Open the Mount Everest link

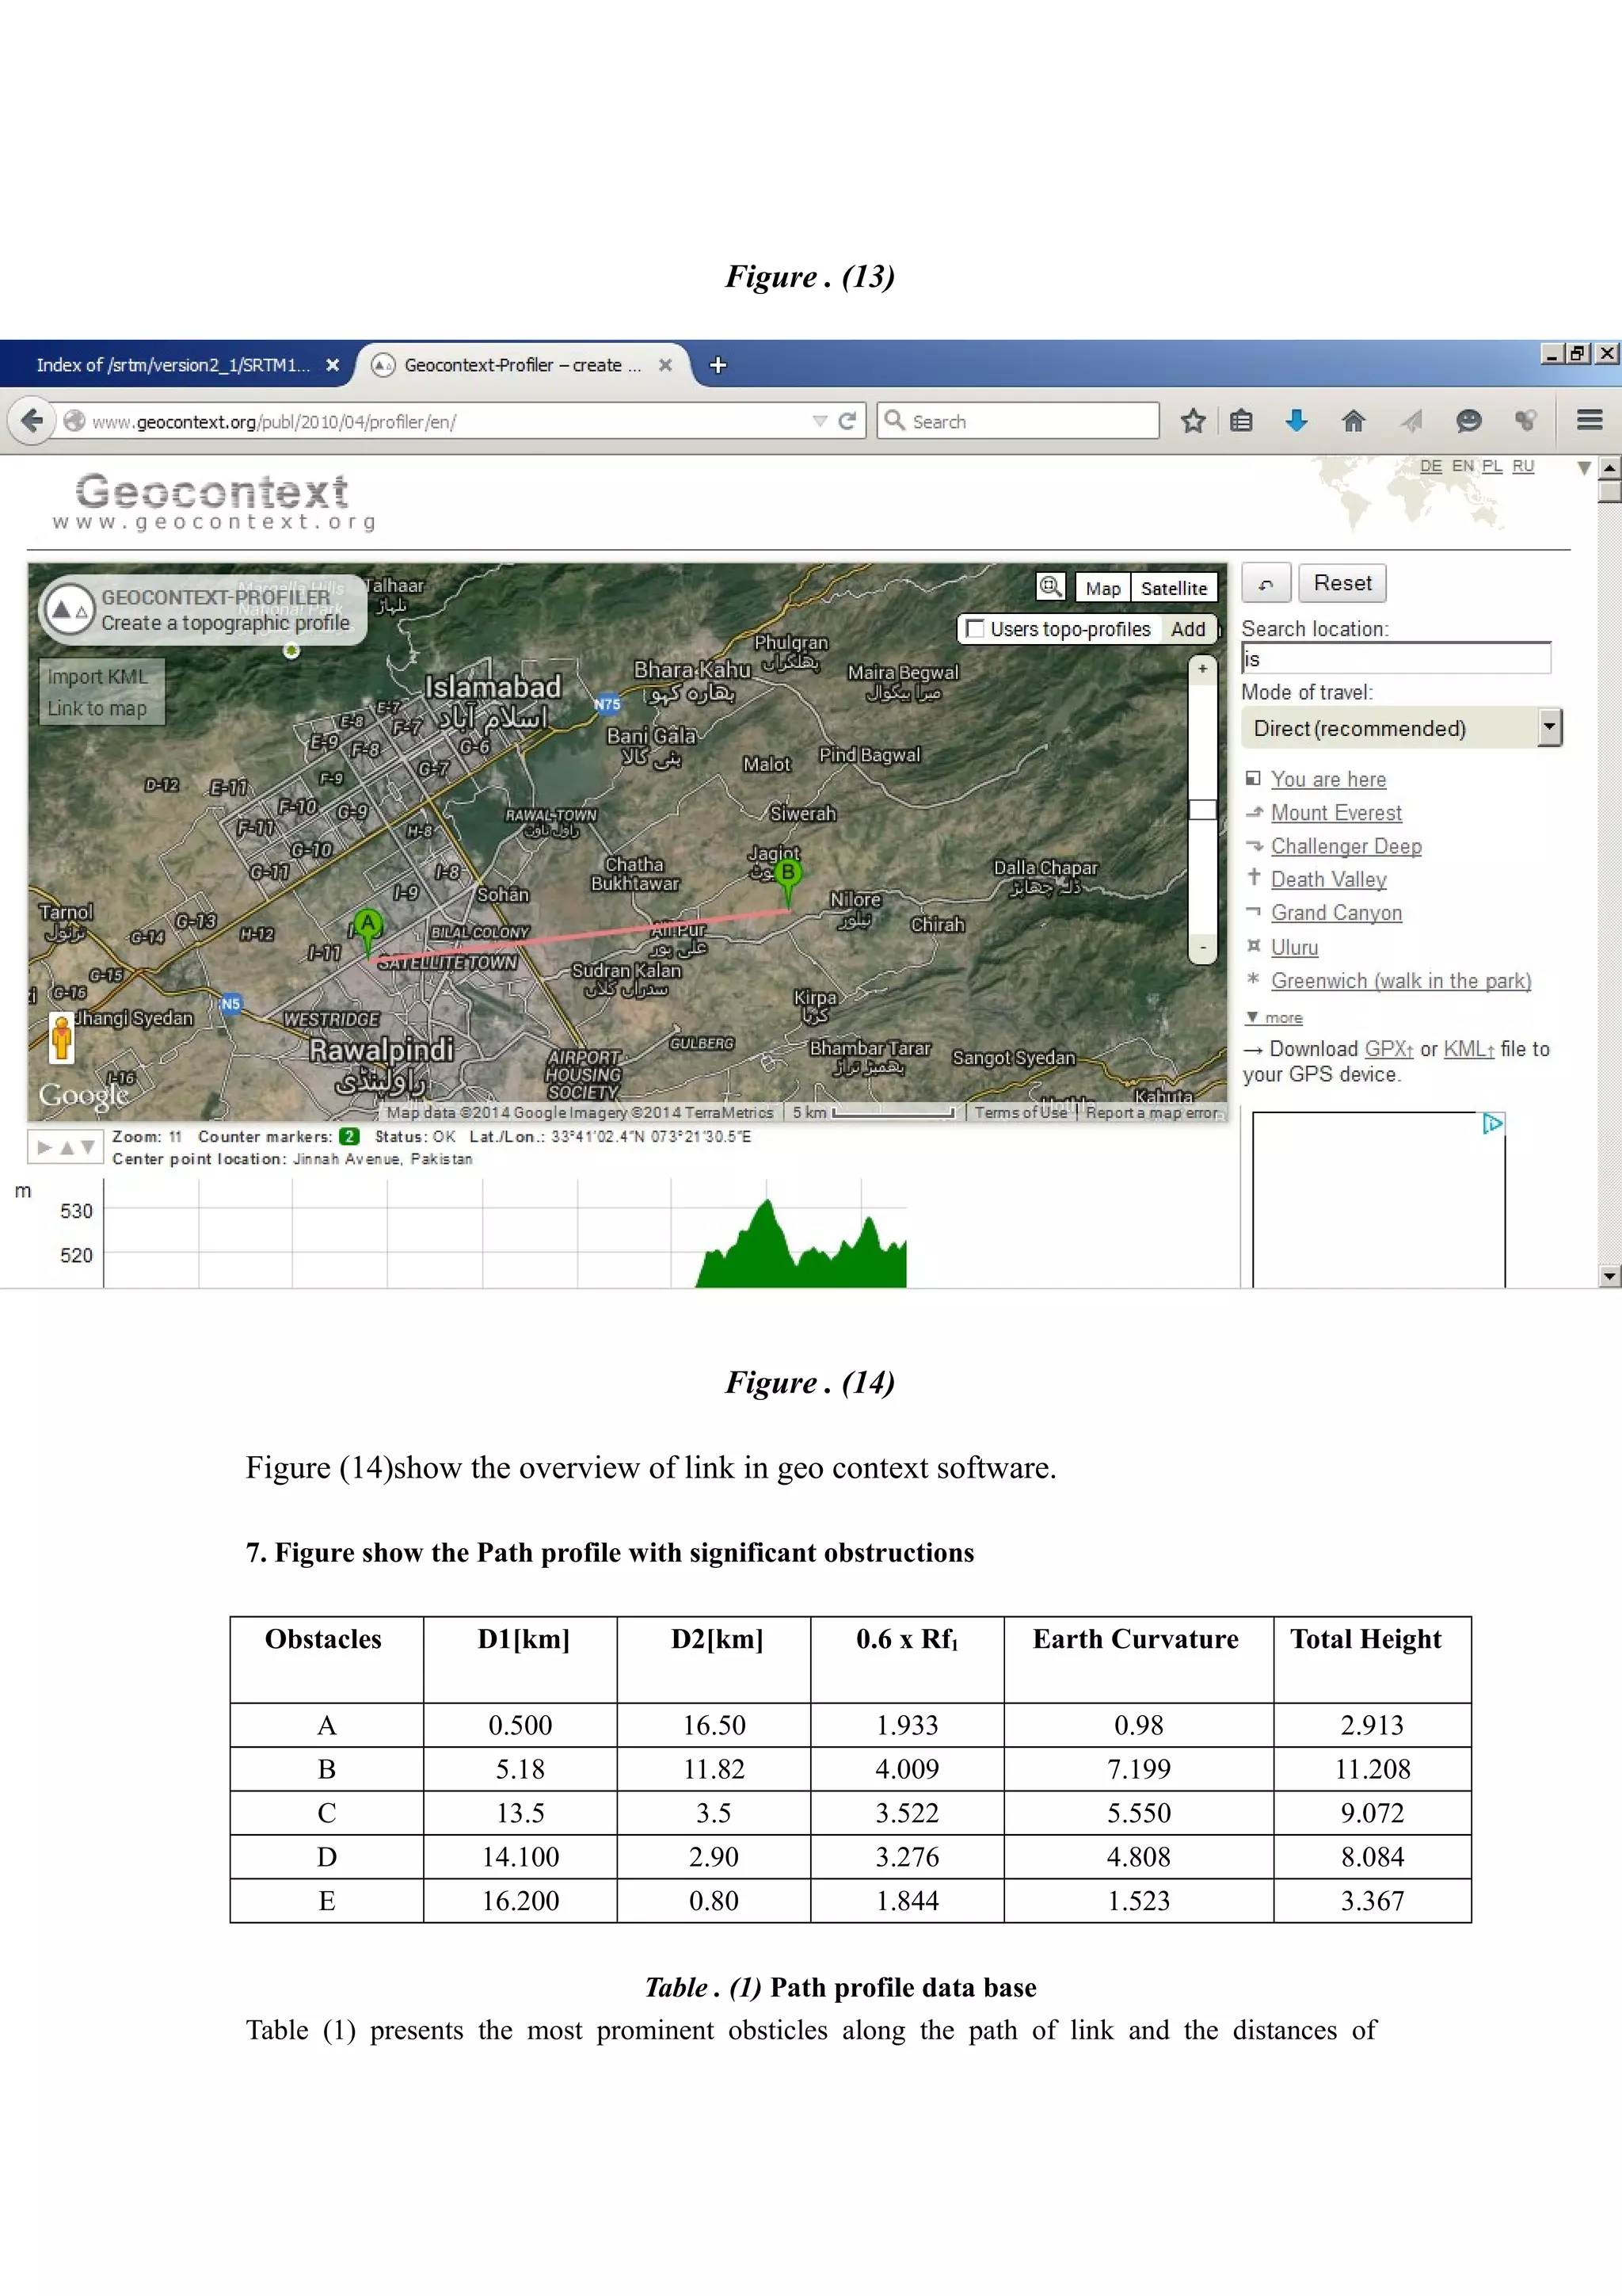[1335, 813]
